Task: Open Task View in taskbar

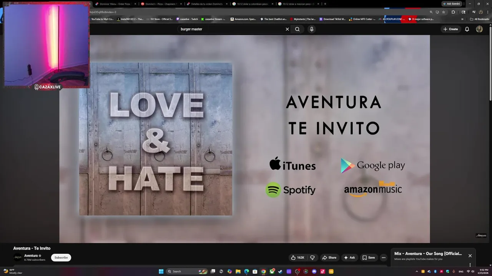Action: click(213, 271)
